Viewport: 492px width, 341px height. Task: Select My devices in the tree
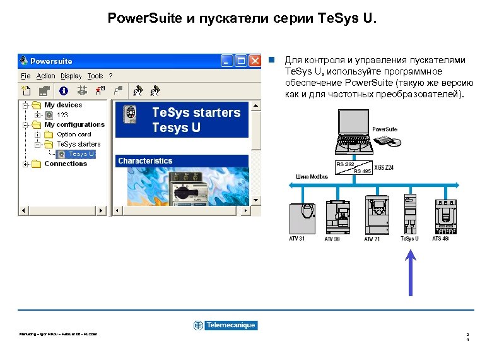[63, 105]
